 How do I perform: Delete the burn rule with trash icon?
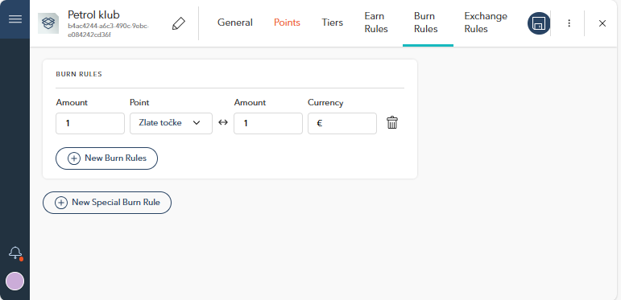tap(392, 122)
